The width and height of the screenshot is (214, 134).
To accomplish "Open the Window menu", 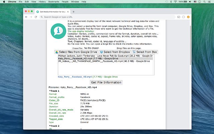I will 75,2.
